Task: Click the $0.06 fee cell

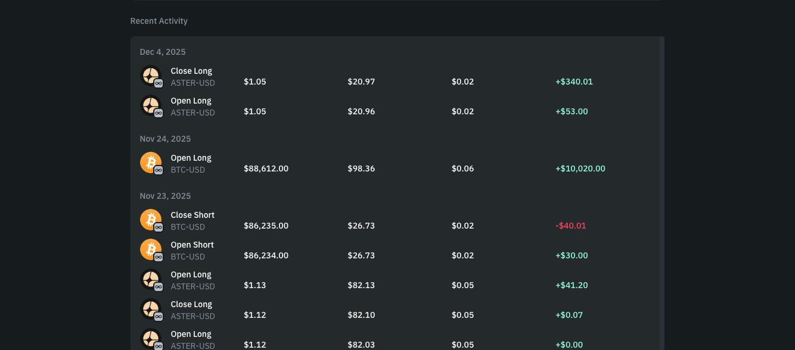Action: [x=462, y=168]
